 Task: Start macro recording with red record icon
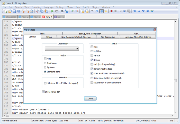(x=111, y=11)
